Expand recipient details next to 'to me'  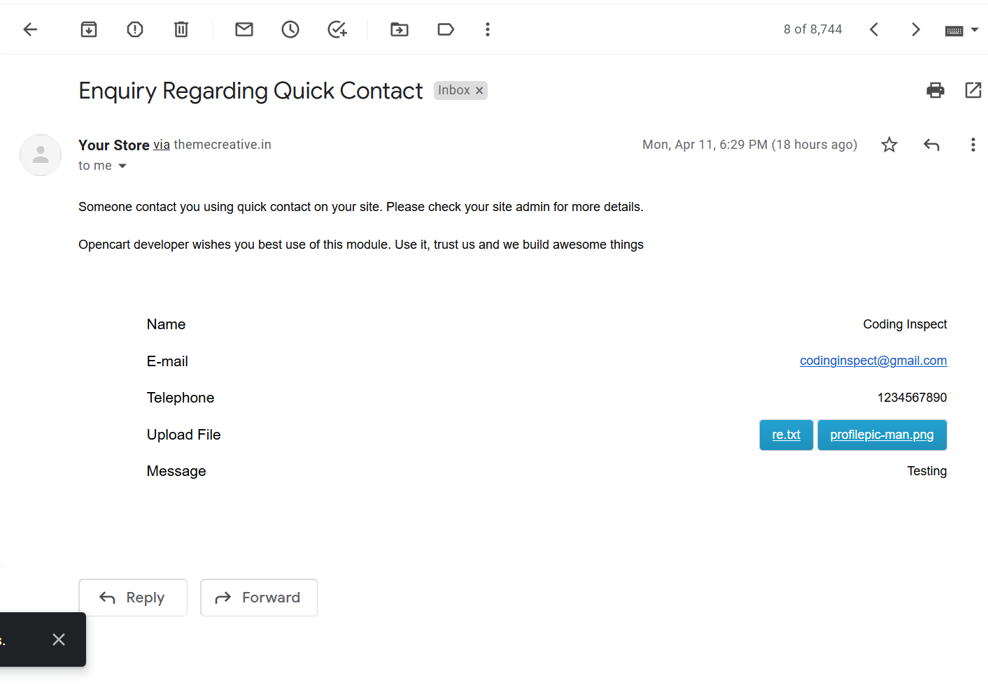point(122,166)
